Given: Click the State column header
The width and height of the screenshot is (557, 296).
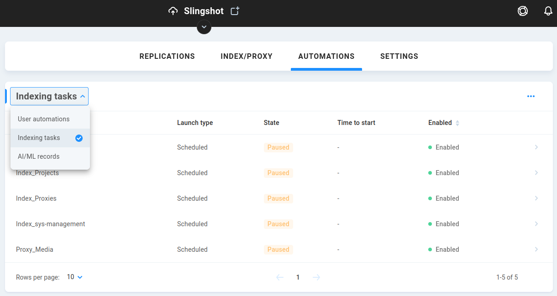Looking at the screenshot, I should pos(271,123).
